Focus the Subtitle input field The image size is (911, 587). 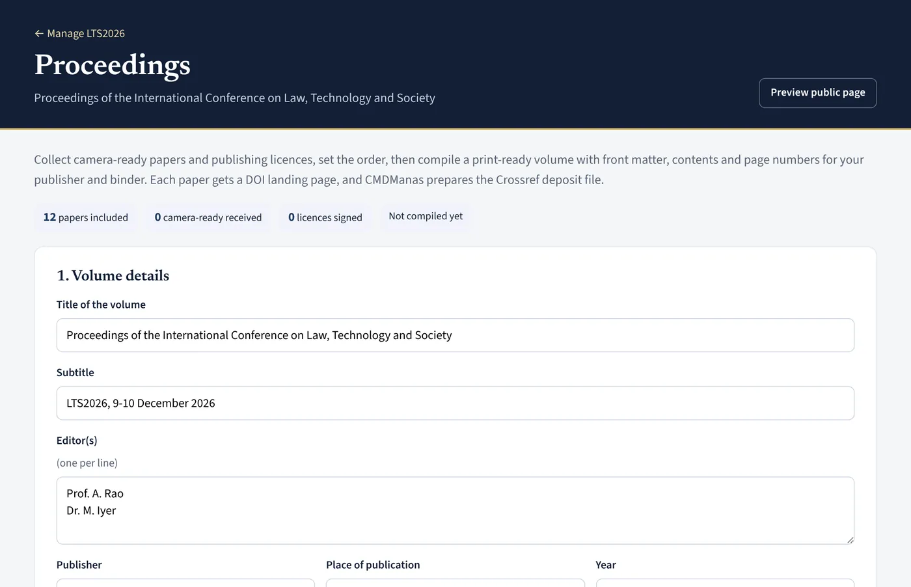tap(455, 403)
